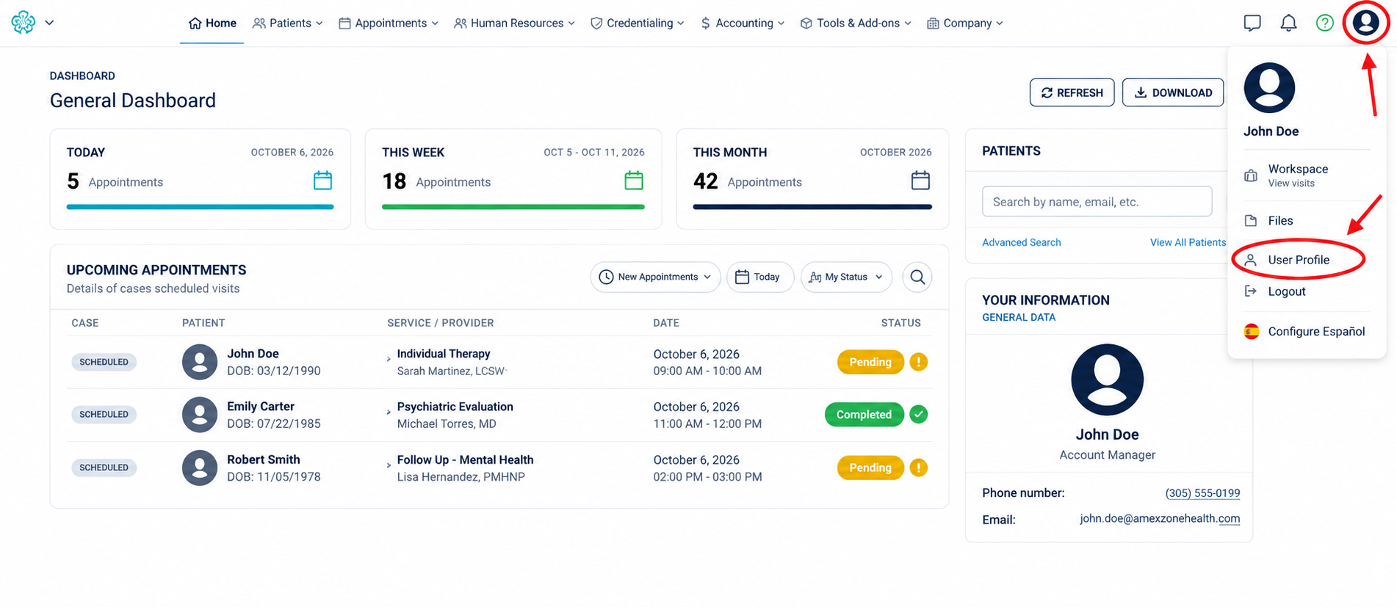Expand the Credentialing menu
Image resolution: width=1397 pixels, height=607 pixels.
(x=638, y=23)
